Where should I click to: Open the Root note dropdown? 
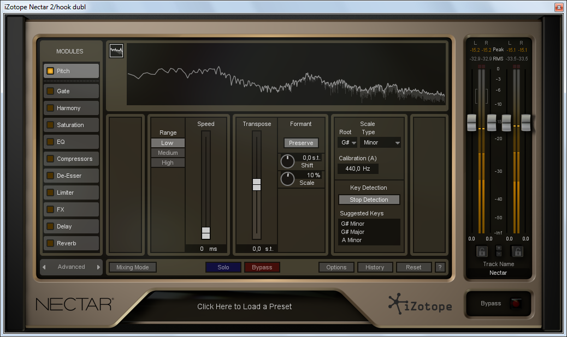(347, 142)
